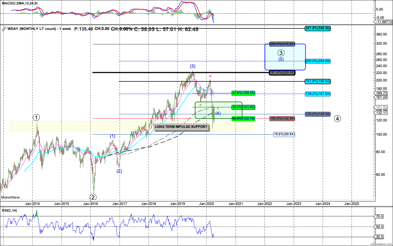Viewport: 393px width, 246px height.
Task: Click the 50.0%(122.19) green retracement label
Action: tap(243, 118)
